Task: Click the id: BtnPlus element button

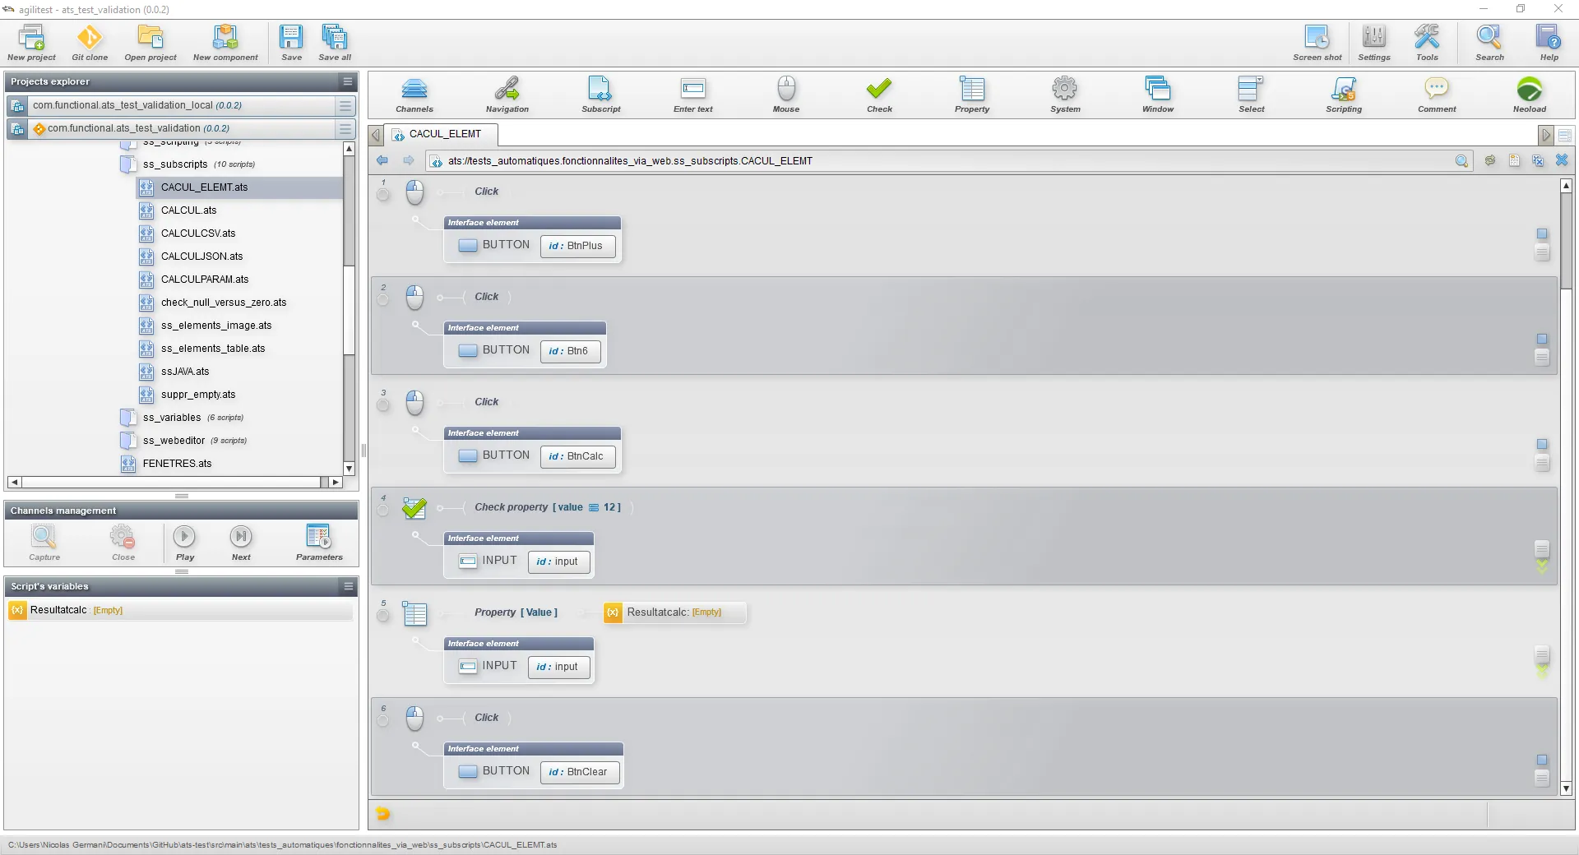Action: [577, 246]
